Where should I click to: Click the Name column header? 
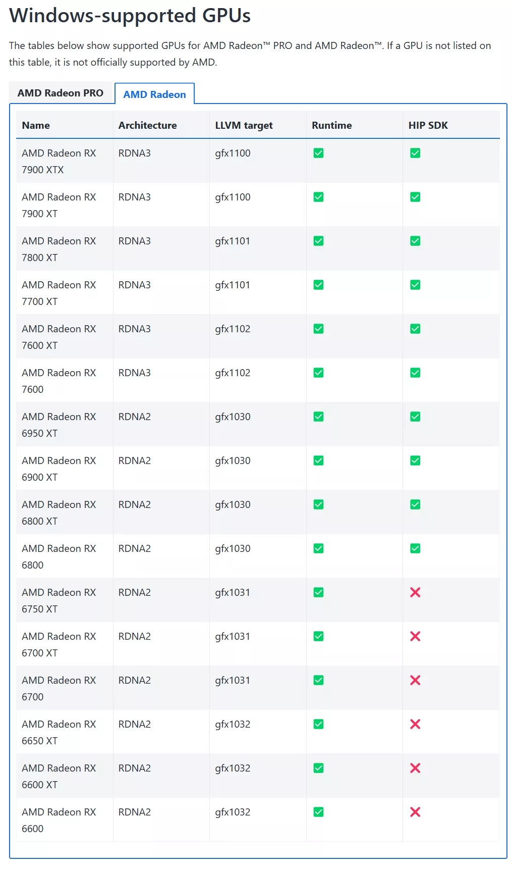[x=36, y=125]
